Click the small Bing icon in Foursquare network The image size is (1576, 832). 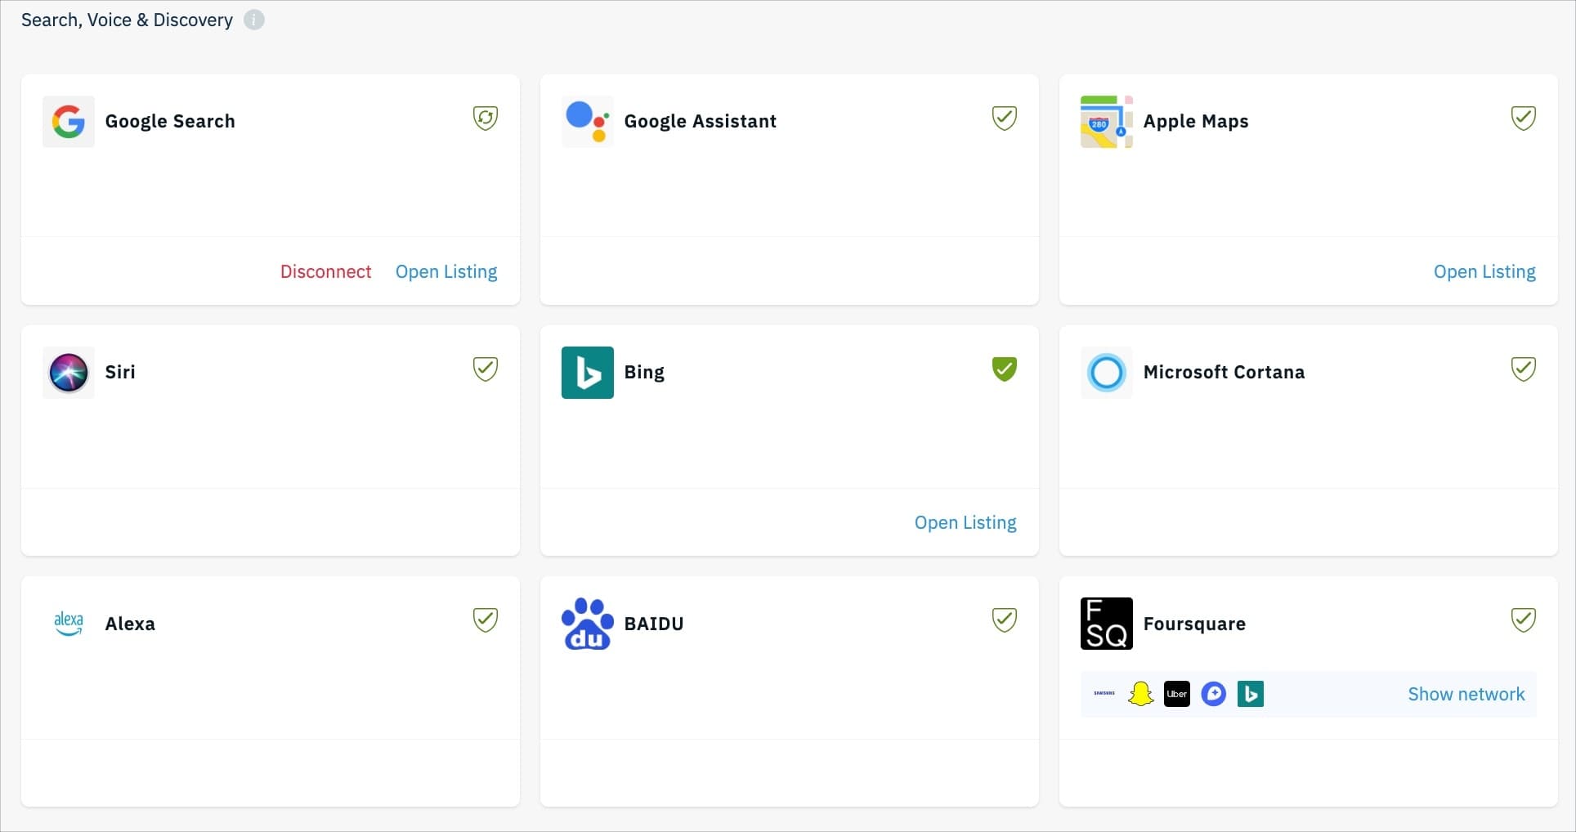coord(1251,694)
